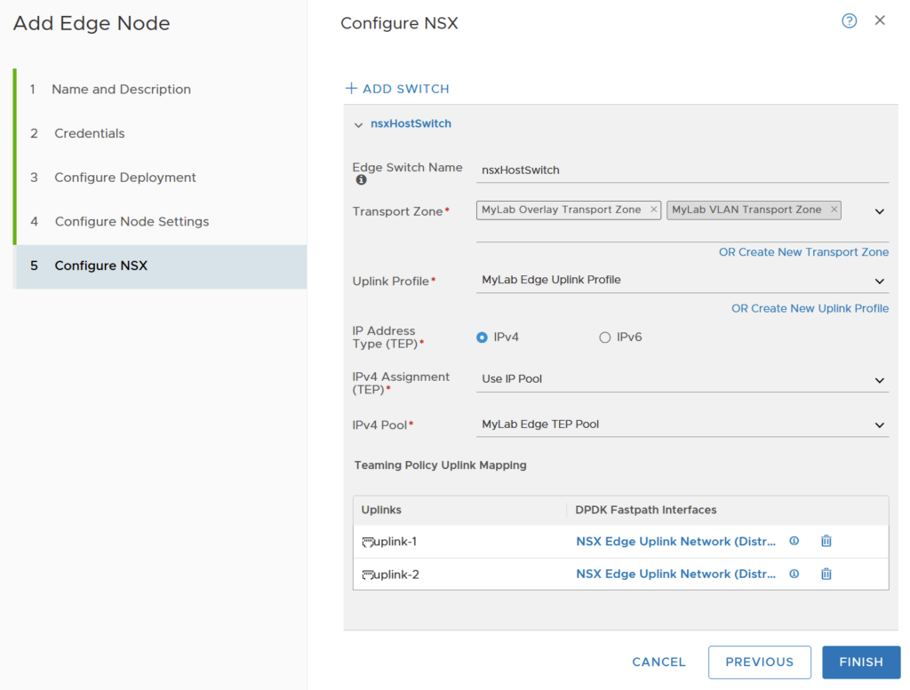
Task: Select the IPv4 radio button
Action: click(x=483, y=337)
